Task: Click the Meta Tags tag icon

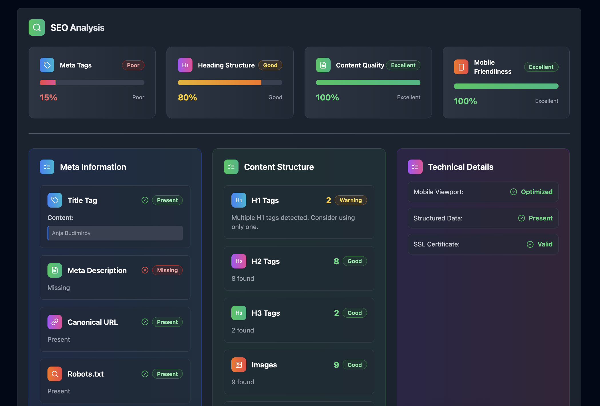Action: click(x=47, y=65)
